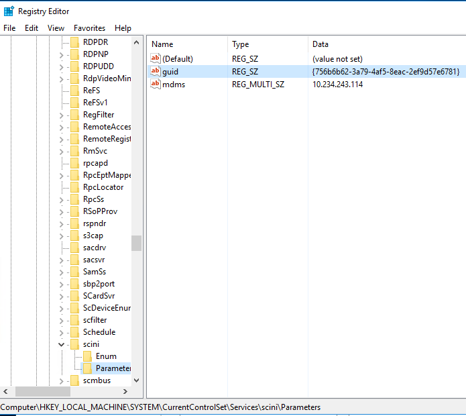466x416 pixels.
Task: Click the Registry Editor app icon in title bar
Action: click(x=9, y=11)
